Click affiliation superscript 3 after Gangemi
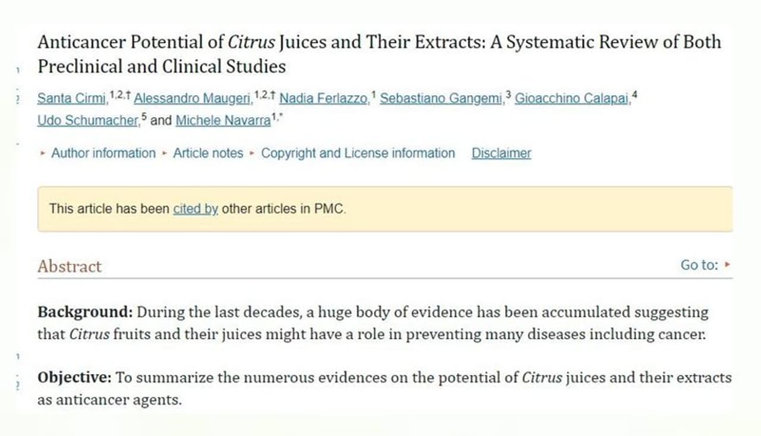Screen dimensions: 761x436 [x=508, y=95]
